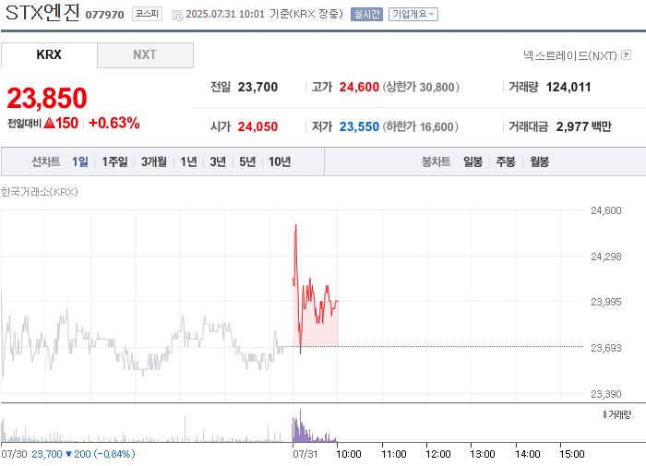646x466 pixels.
Task: Show the 일봉 daily candle chart
Action: pos(473,161)
